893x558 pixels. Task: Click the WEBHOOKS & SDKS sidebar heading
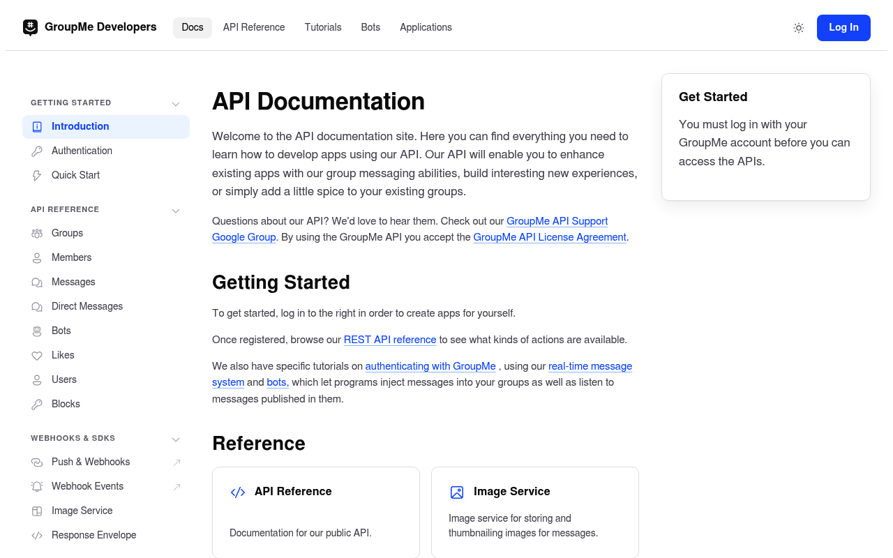tap(73, 438)
